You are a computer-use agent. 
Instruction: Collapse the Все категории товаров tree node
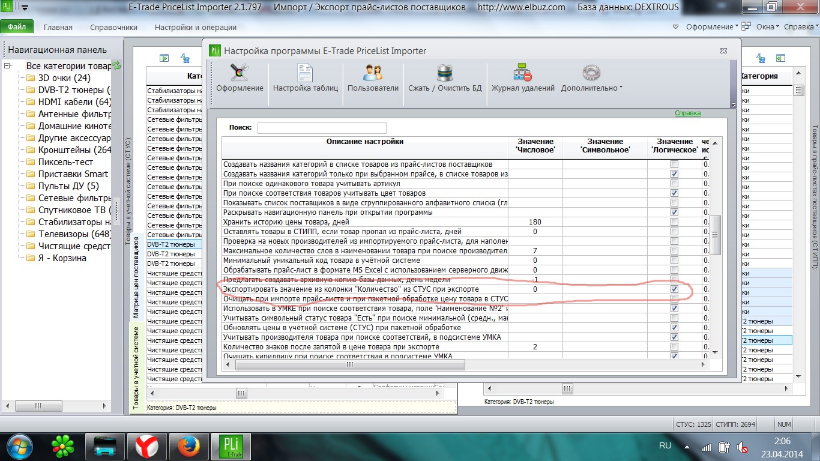click(x=8, y=66)
